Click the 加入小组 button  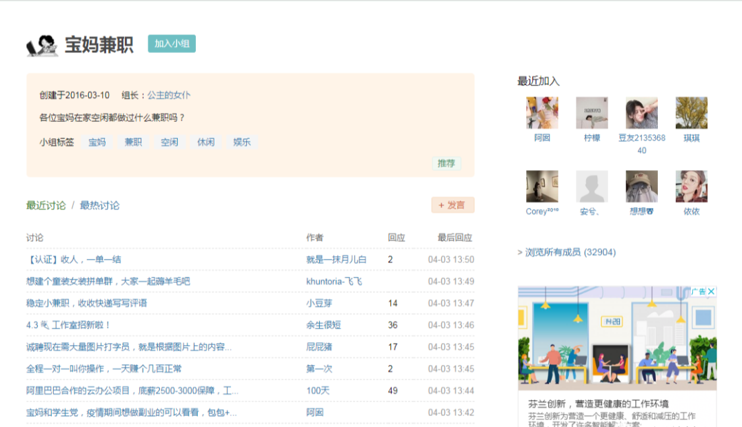[x=172, y=43]
